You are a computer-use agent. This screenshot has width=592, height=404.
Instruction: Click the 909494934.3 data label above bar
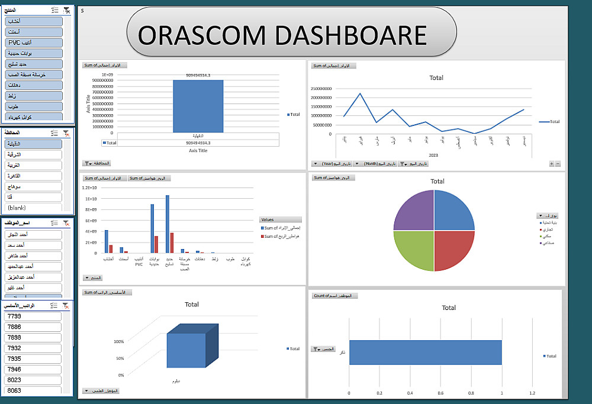click(x=198, y=76)
